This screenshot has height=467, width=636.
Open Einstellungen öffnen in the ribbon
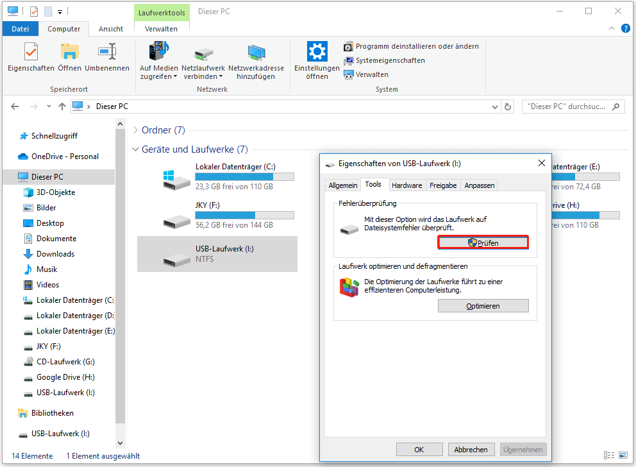click(316, 58)
